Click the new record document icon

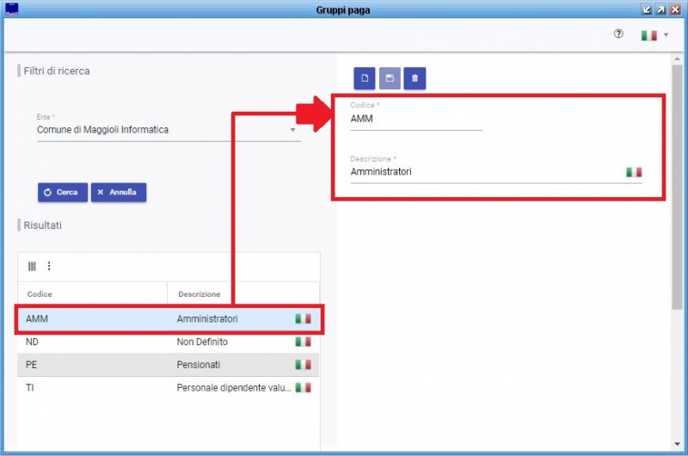tap(364, 78)
